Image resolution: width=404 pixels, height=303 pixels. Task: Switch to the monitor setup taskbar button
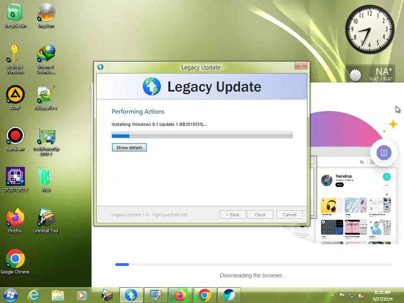(155, 295)
